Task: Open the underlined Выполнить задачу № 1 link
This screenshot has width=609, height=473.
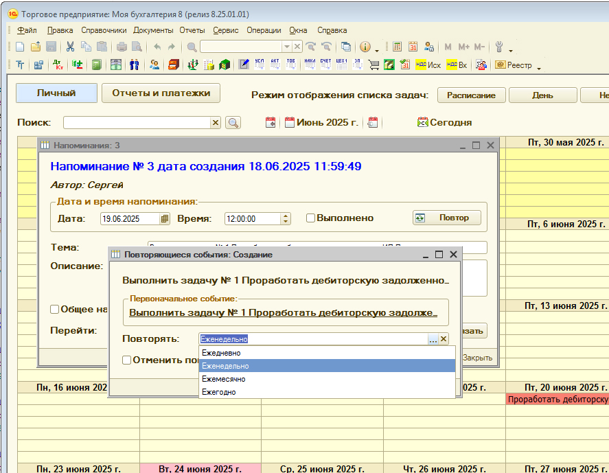Action: point(283,313)
